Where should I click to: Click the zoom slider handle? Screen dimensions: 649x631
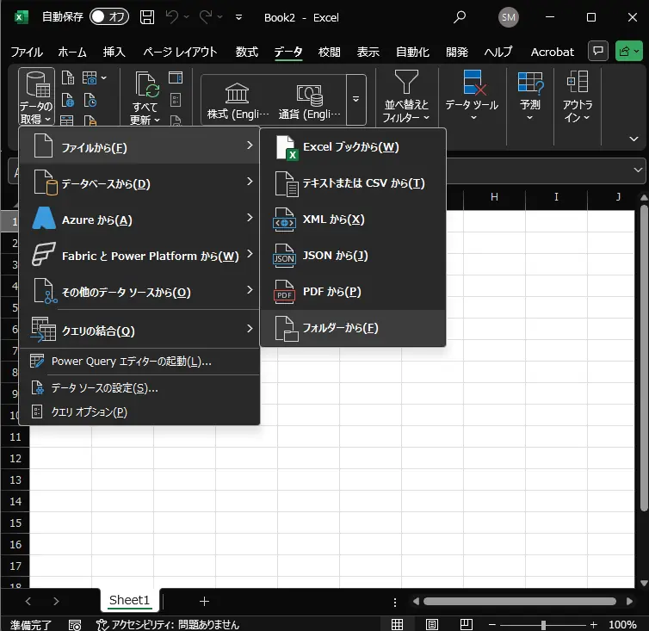tap(543, 624)
